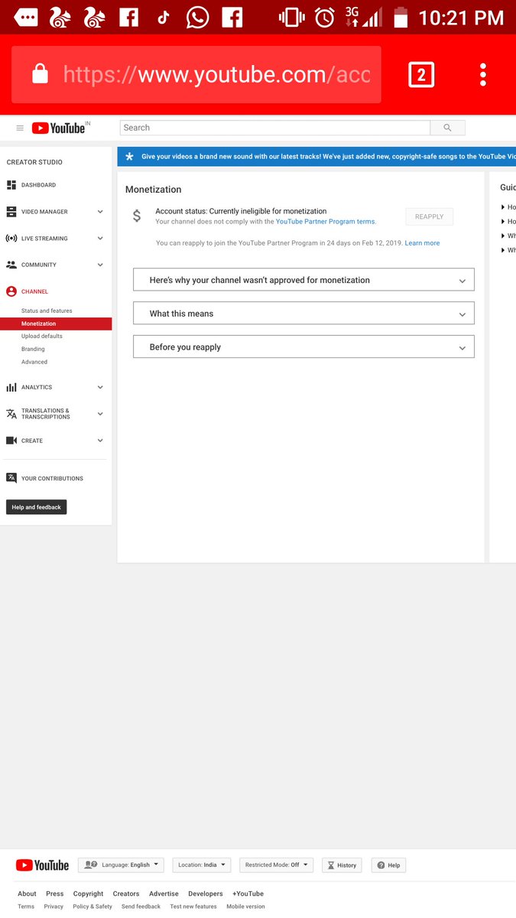
Task: Open Your Contributions page
Action: coord(52,478)
